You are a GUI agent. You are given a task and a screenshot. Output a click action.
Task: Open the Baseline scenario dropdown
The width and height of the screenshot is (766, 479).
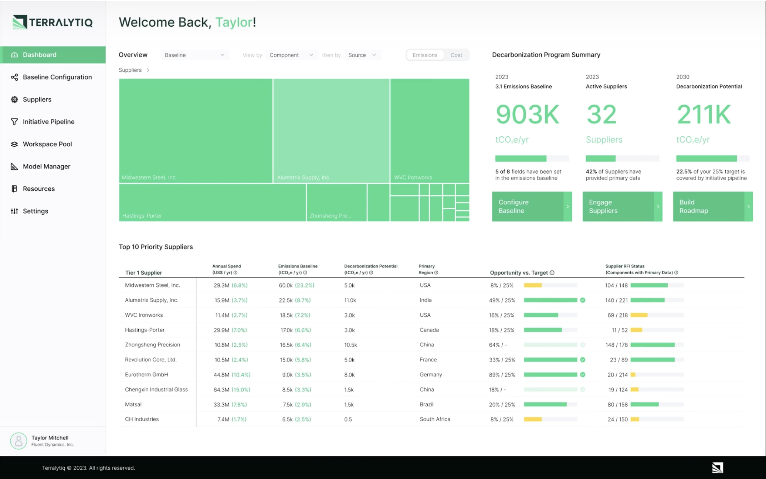click(x=194, y=55)
